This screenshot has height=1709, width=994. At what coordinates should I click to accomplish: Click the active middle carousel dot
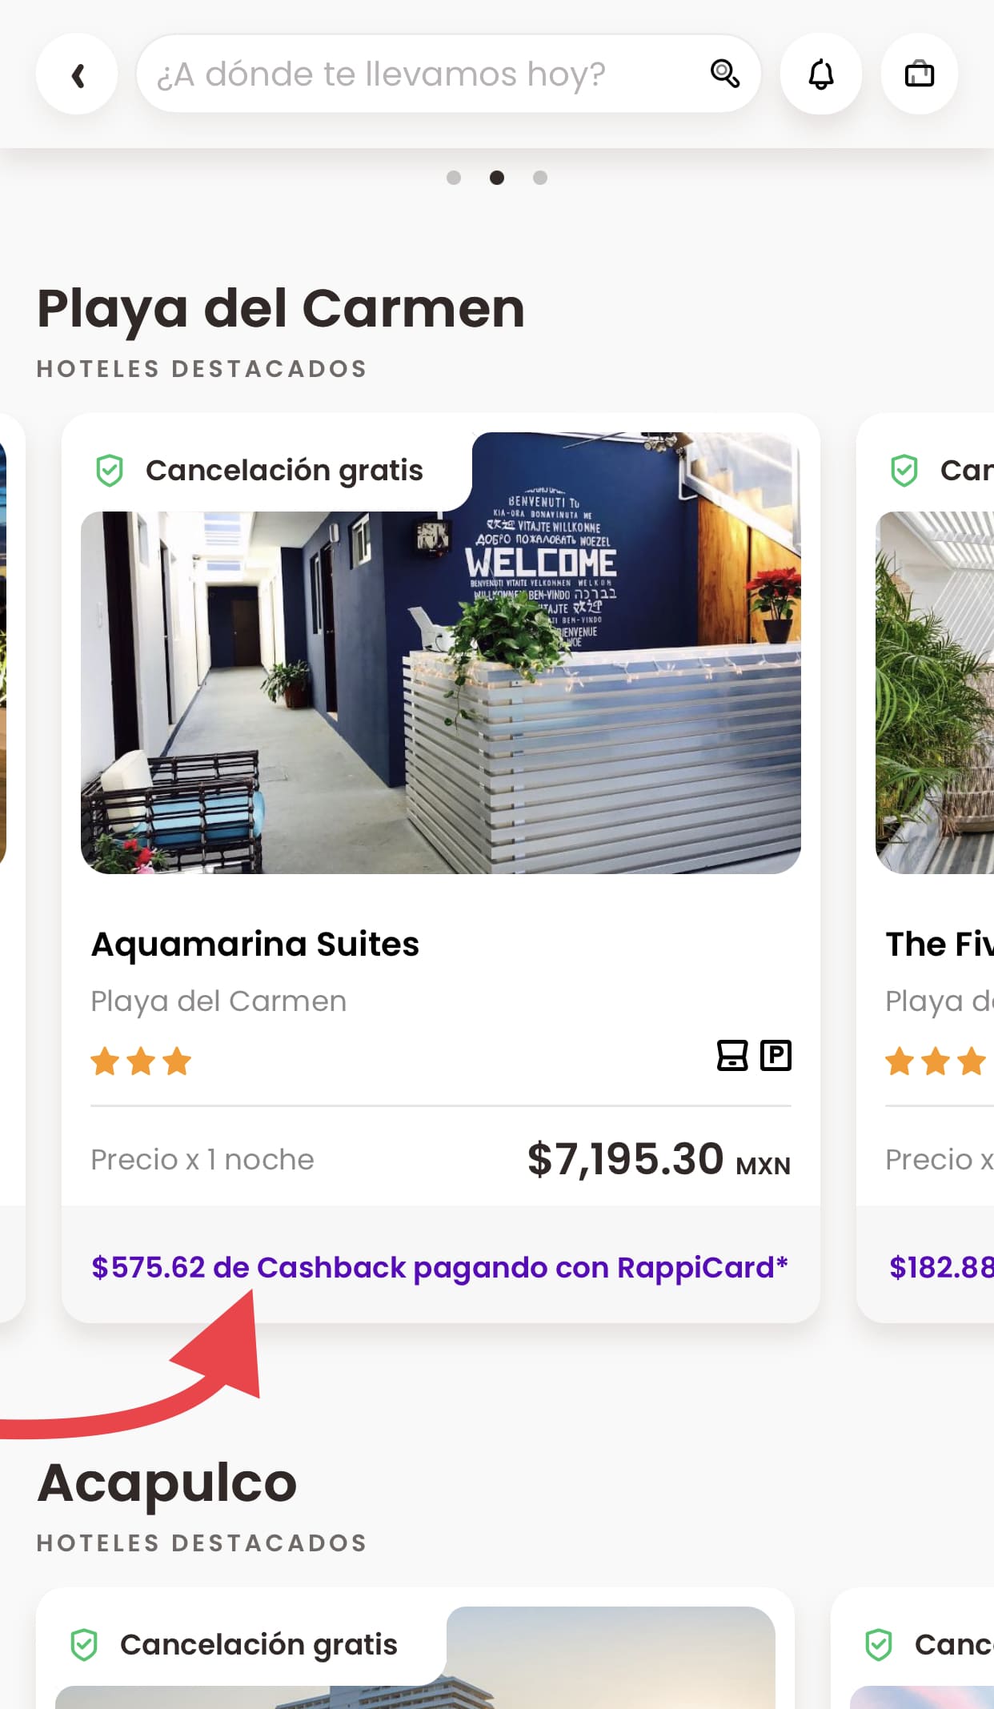coord(499,178)
